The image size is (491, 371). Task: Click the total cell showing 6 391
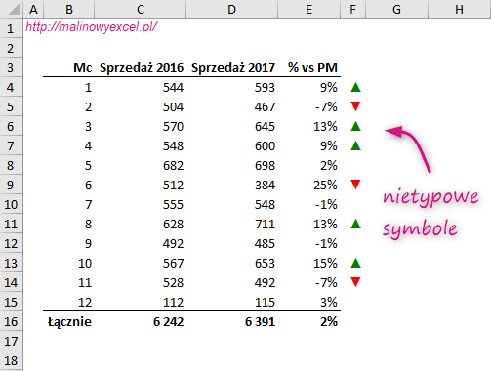click(x=232, y=321)
